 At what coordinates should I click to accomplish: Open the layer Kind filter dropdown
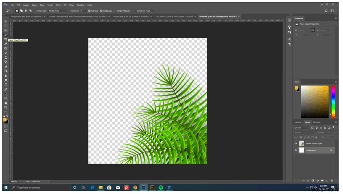pyautogui.click(x=301, y=128)
